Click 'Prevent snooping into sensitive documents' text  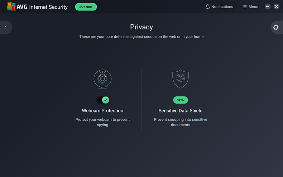[x=181, y=122]
